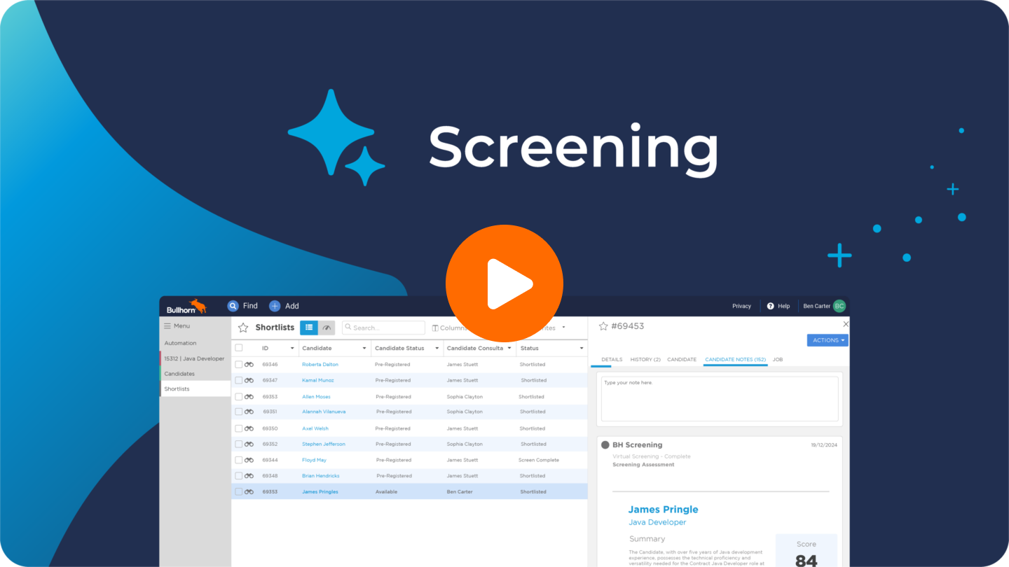Click the Bullhorn logo
Image resolution: width=1009 pixels, height=567 pixels.
point(186,307)
